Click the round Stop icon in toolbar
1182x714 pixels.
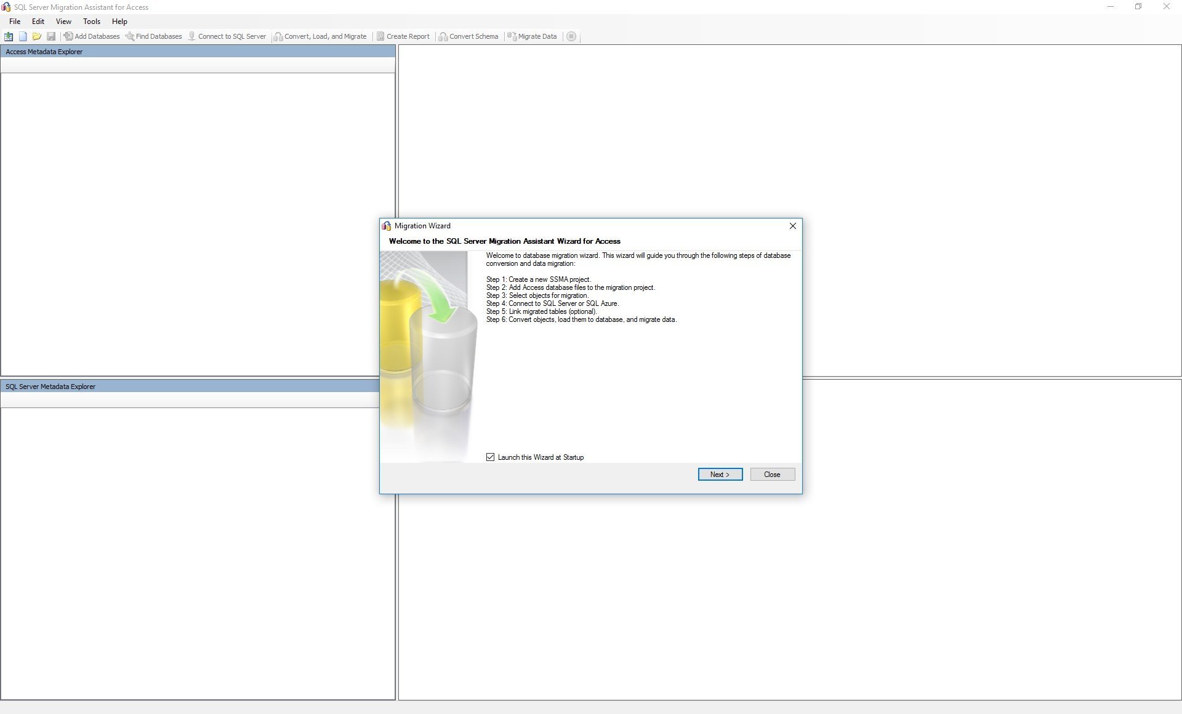tap(571, 36)
